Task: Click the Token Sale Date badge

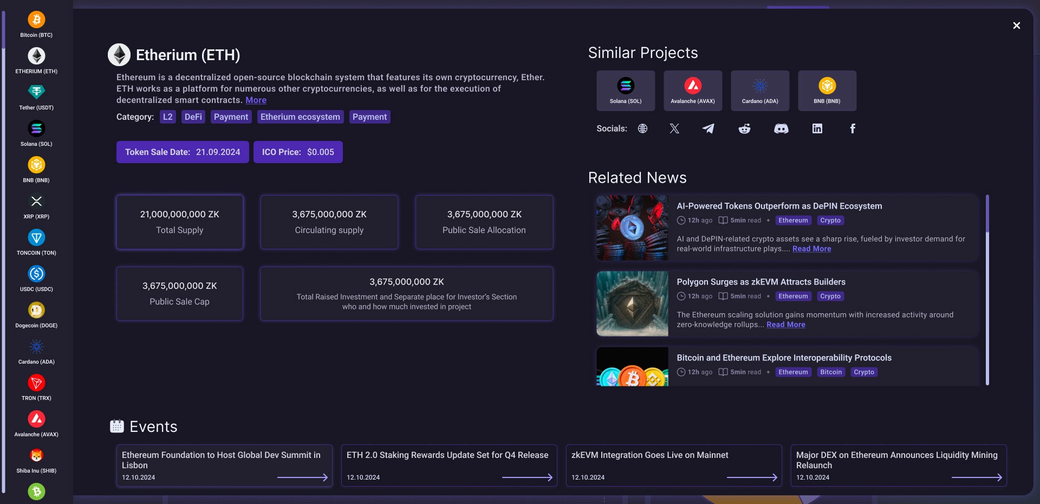Action: point(183,152)
